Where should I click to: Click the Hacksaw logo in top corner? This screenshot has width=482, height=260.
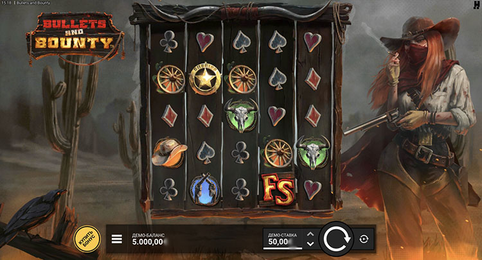pyautogui.click(x=476, y=5)
